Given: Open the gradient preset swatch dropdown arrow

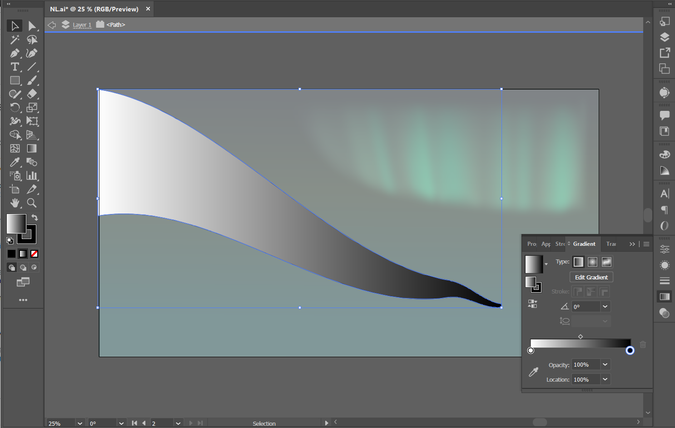Looking at the screenshot, I should click(x=546, y=264).
